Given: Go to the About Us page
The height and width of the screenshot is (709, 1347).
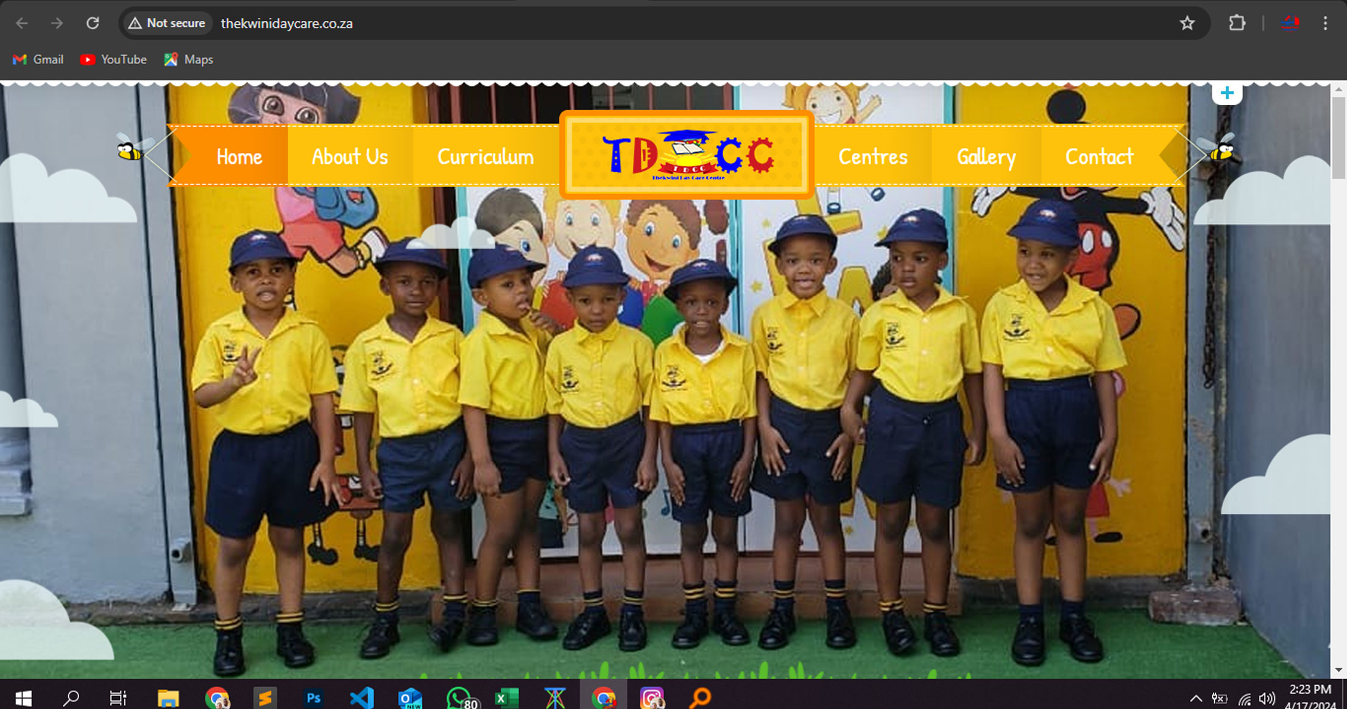Looking at the screenshot, I should [350, 157].
